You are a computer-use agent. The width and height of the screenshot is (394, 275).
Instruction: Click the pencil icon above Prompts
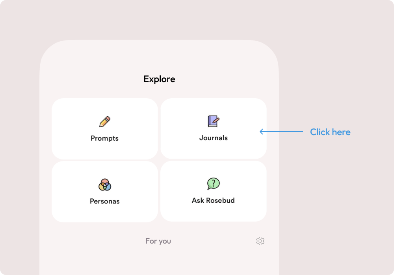pos(105,122)
